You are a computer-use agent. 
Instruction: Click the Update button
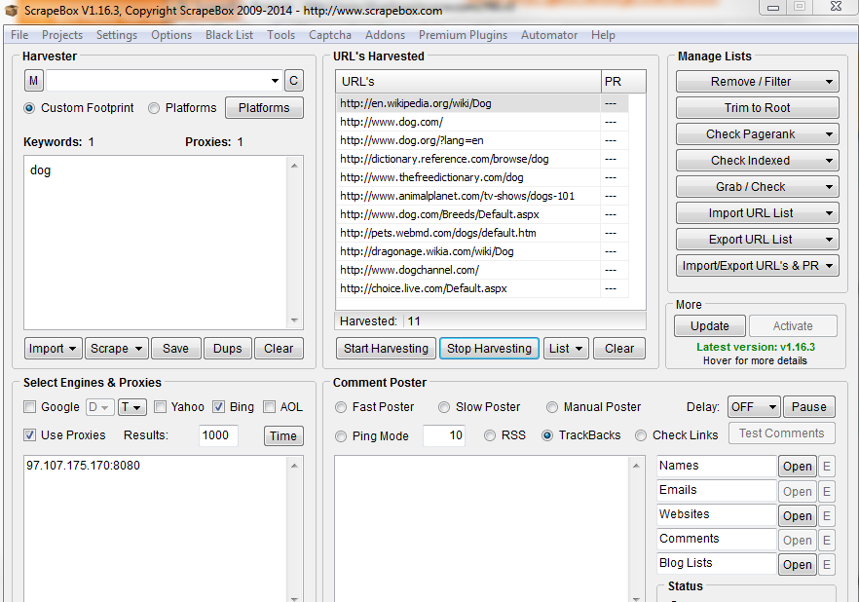click(x=709, y=326)
